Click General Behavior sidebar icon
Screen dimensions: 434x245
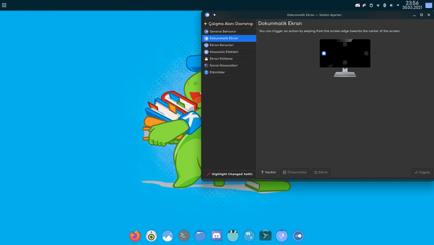coord(206,31)
